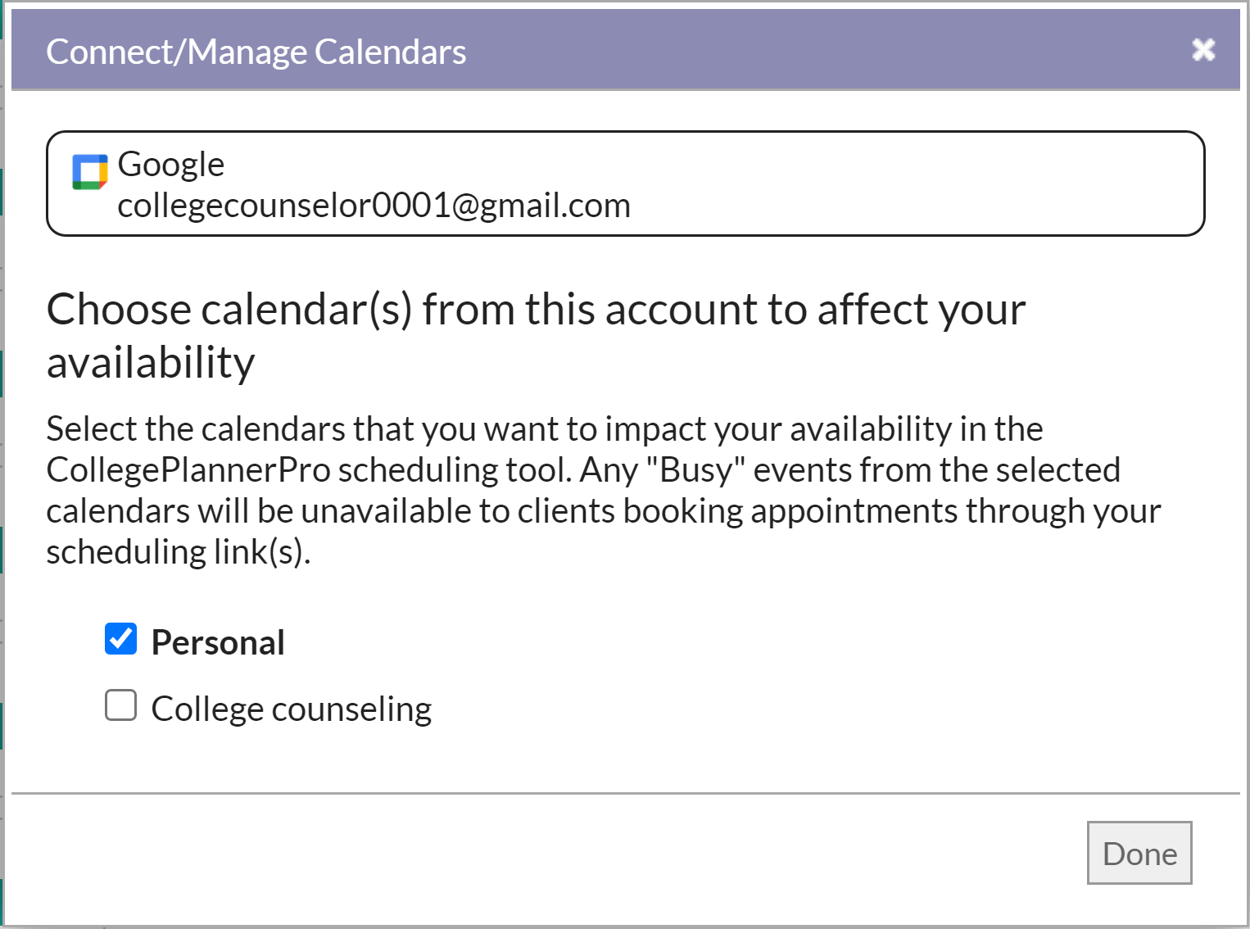Click the first line of the Select the calendars text
1250x929 pixels.
click(x=545, y=429)
